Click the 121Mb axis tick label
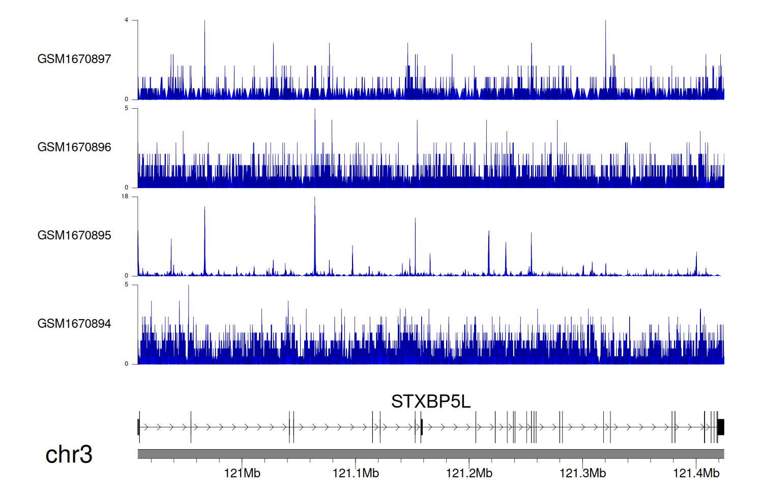763x498 pixels. [242, 474]
